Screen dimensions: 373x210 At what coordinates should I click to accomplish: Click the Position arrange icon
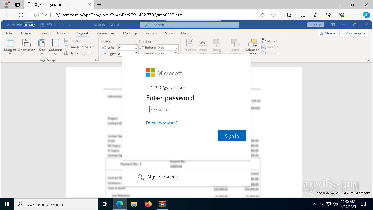190,43
